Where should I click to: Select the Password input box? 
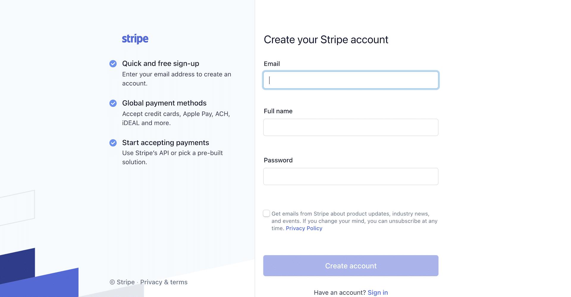tap(351, 177)
